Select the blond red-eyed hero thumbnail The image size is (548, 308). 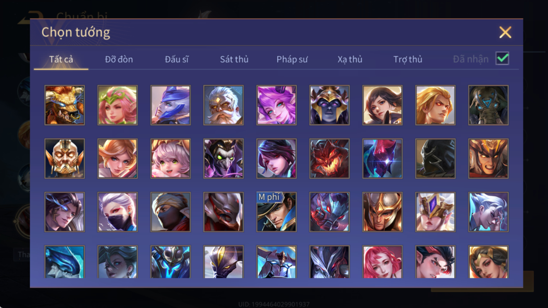(436, 105)
